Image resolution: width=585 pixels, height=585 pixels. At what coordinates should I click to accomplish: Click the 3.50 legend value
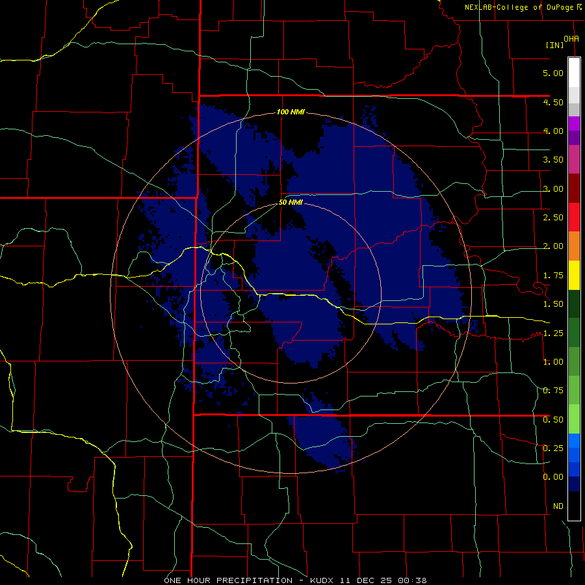[x=553, y=160]
